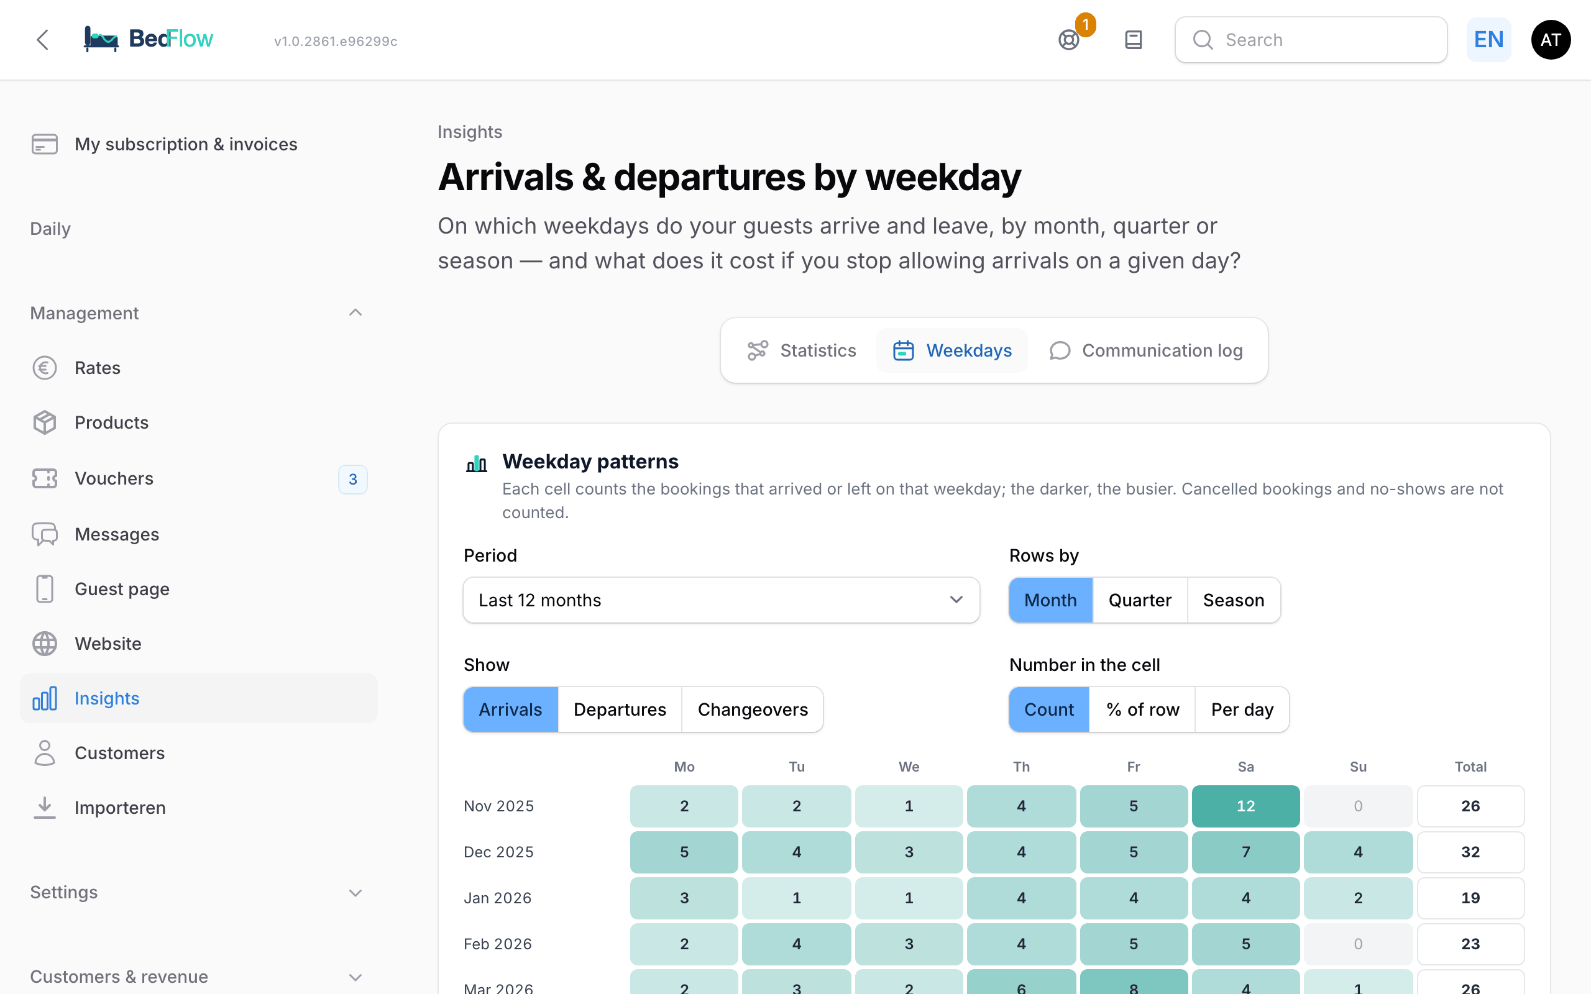Open the Period Last 12 months dropdown
This screenshot has width=1591, height=994.
coord(721,600)
